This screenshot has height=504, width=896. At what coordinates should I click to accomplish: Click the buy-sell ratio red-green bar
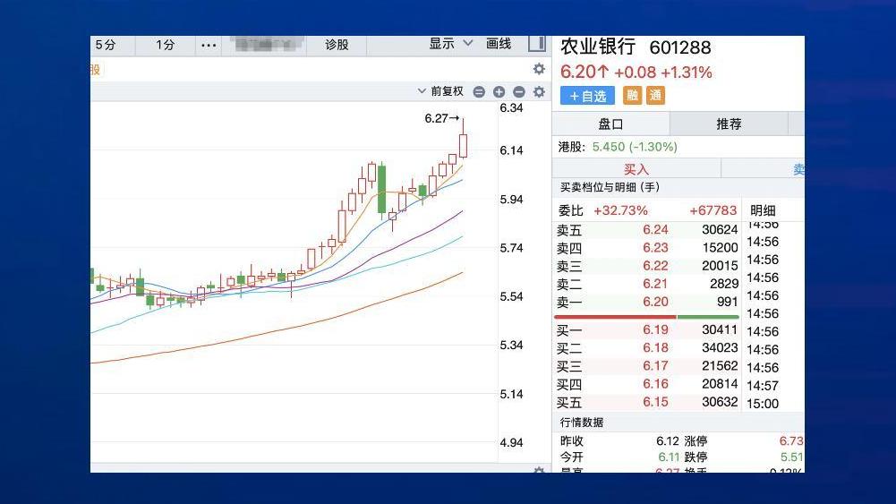646,316
